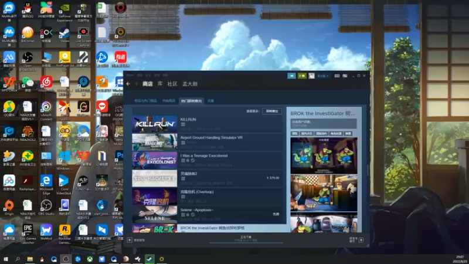Click the add game plus icon

pyautogui.click(x=130, y=240)
